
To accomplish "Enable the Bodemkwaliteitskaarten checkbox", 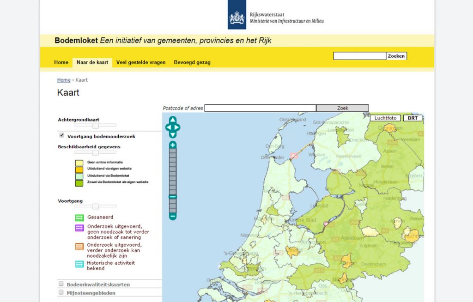I will click(x=61, y=284).
